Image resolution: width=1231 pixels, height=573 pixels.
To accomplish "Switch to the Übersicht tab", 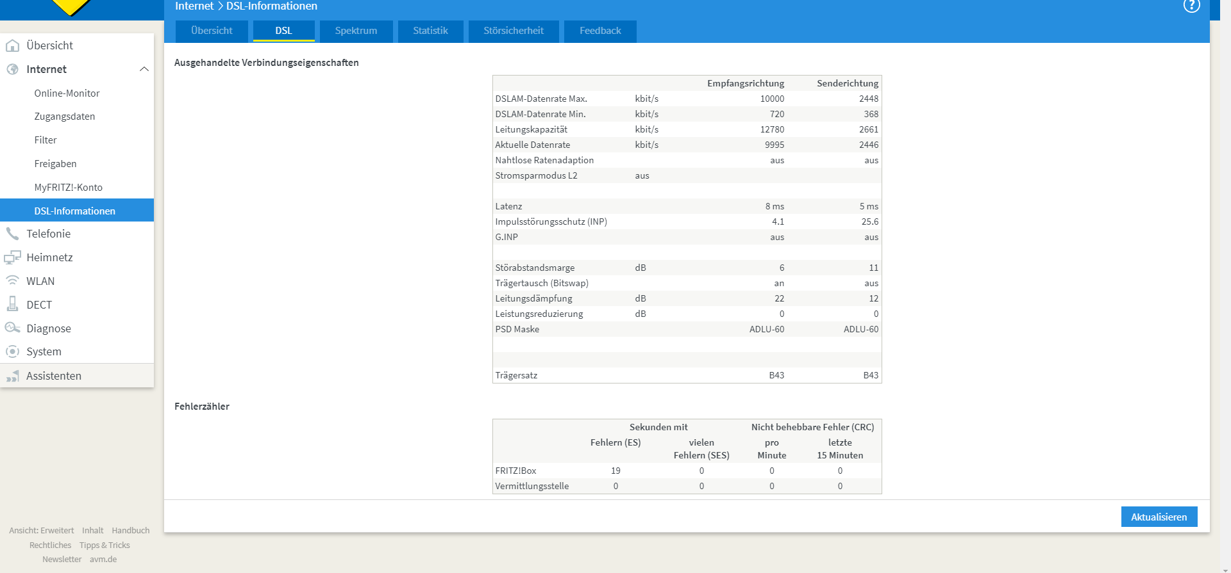I will click(x=212, y=31).
